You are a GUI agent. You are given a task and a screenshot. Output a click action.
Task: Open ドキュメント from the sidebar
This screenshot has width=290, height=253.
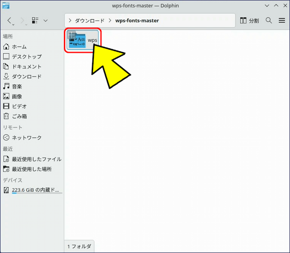pyautogui.click(x=26, y=67)
